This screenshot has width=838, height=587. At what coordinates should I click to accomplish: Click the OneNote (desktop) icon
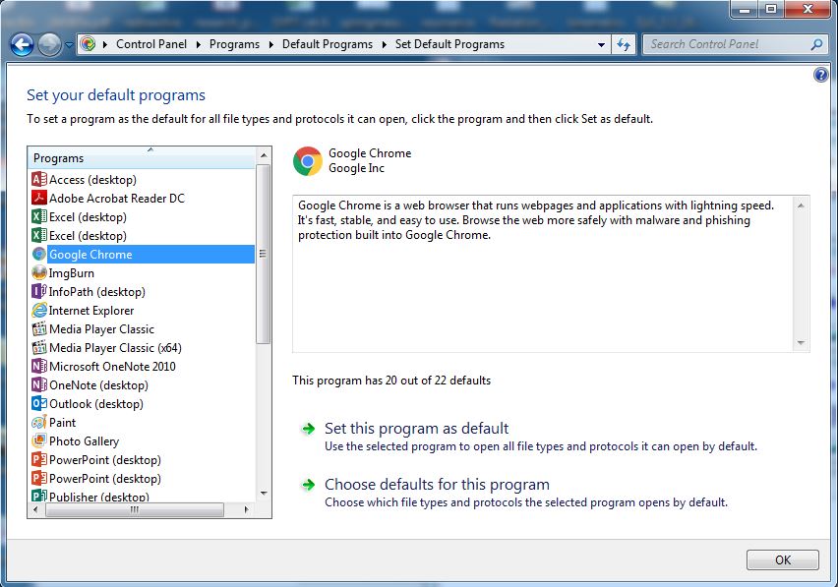[x=39, y=385]
